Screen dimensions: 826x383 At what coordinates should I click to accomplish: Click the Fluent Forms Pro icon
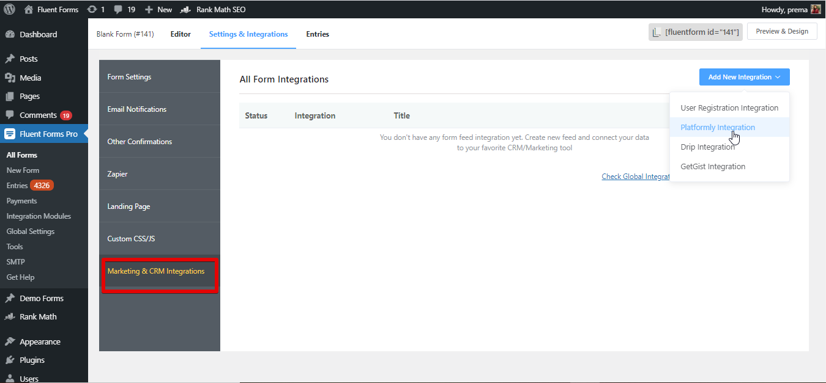point(10,134)
